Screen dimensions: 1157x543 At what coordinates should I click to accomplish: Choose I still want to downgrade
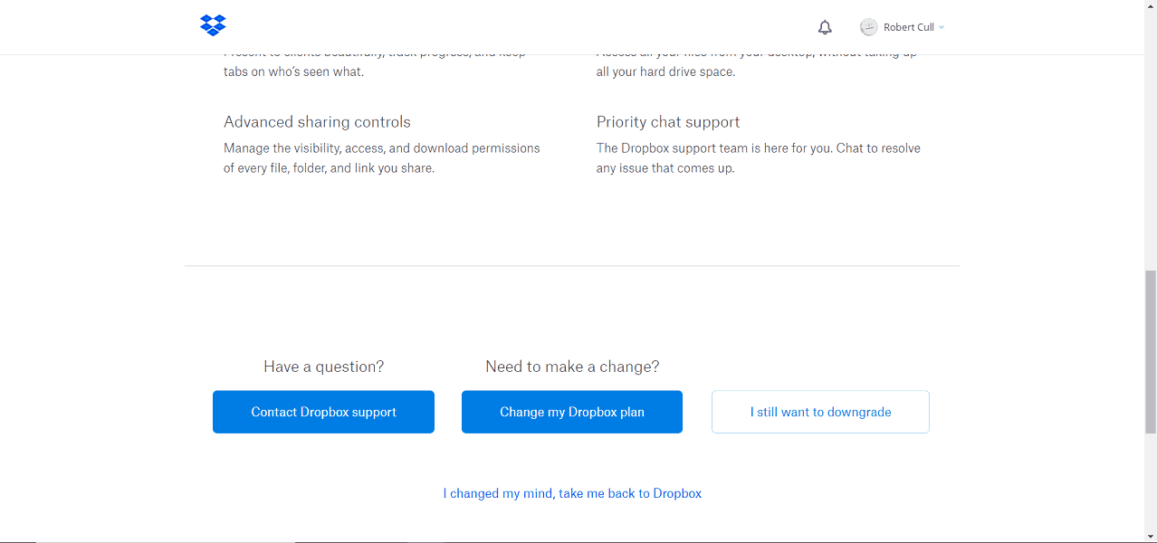[820, 412]
